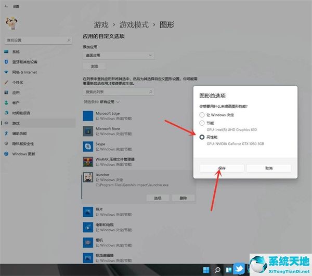
Task: Choose 高性能 (High performance) radio option
Action: (x=202, y=137)
